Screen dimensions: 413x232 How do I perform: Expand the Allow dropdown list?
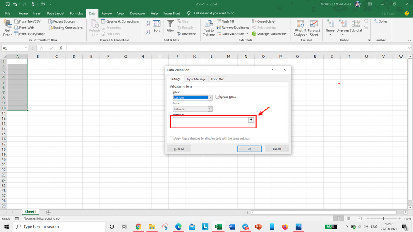point(210,97)
